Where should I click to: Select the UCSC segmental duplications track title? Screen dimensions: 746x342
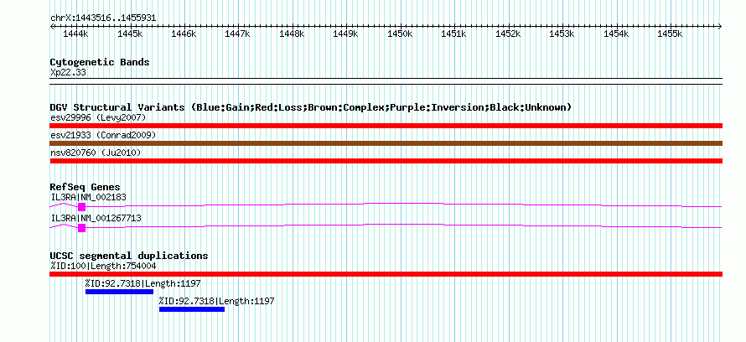click(x=129, y=256)
